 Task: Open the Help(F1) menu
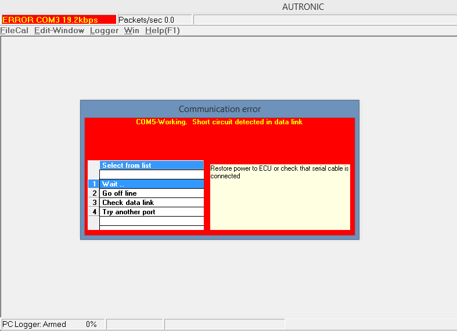coord(162,31)
